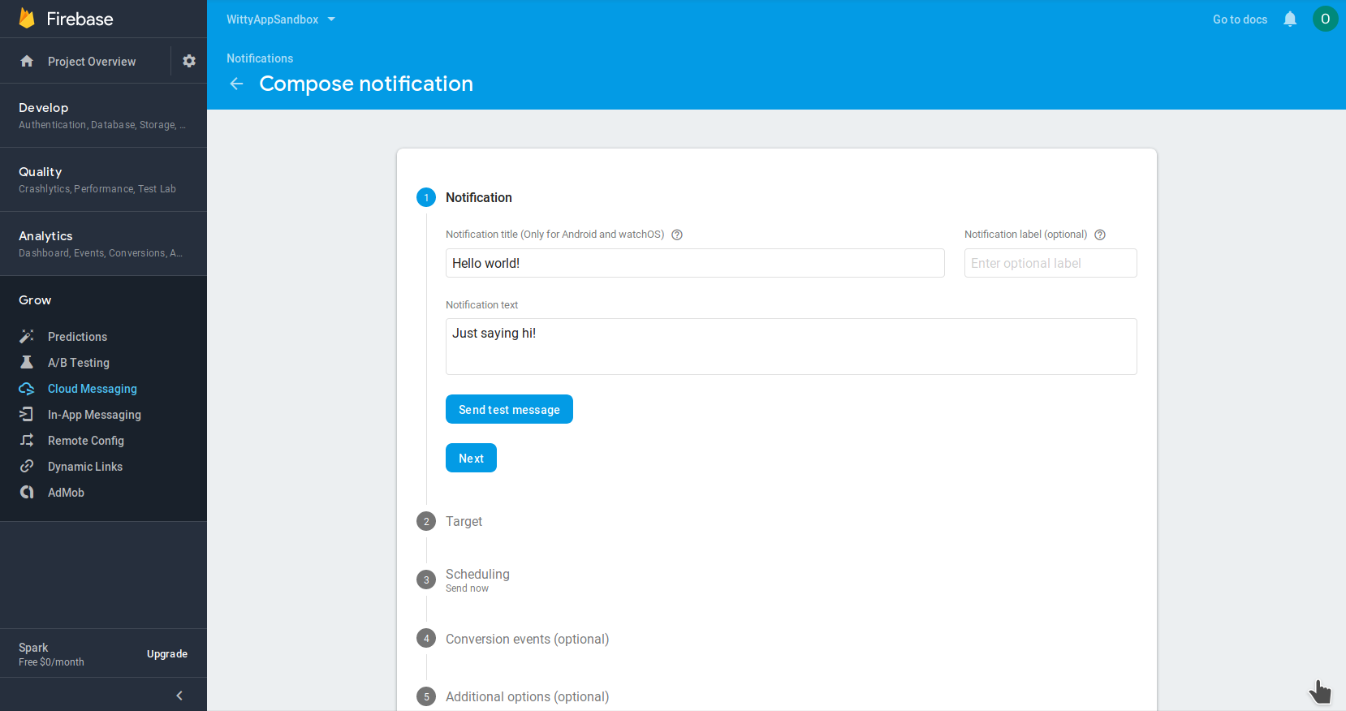1346x711 pixels.
Task: Click the Remote Config icon
Action: pyautogui.click(x=27, y=440)
